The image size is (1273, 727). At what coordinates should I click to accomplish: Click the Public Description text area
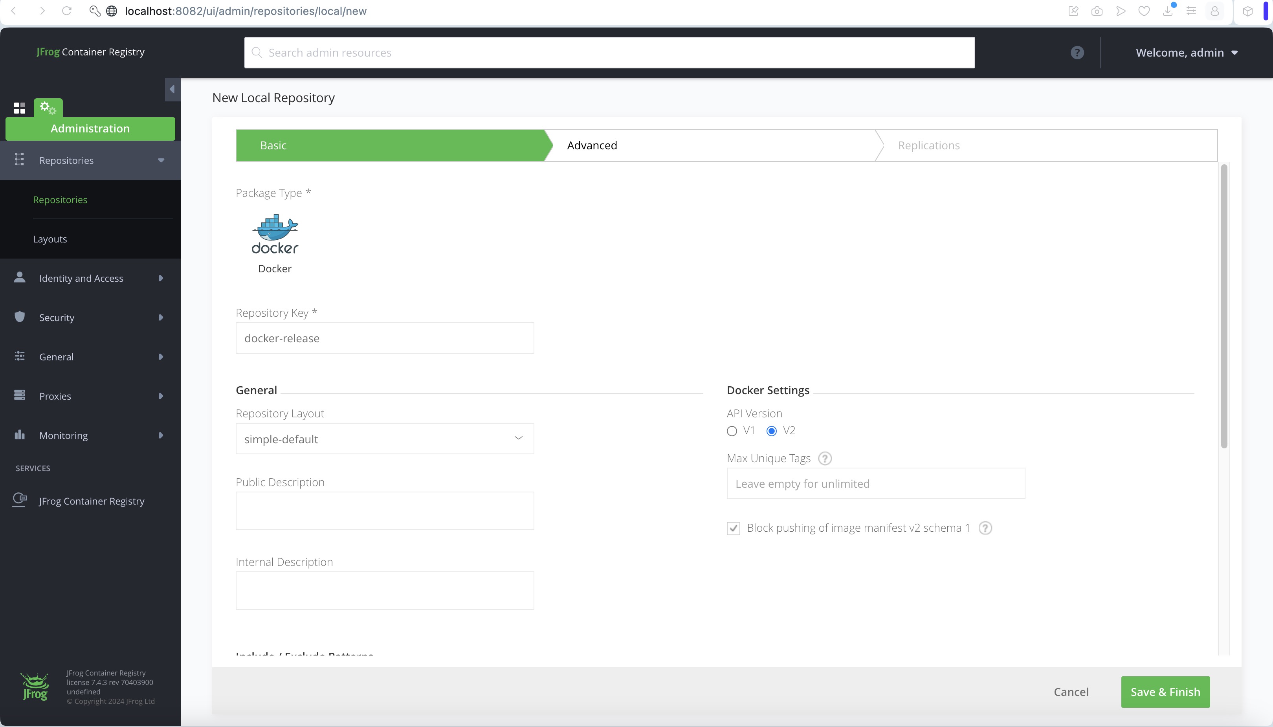[x=384, y=511]
